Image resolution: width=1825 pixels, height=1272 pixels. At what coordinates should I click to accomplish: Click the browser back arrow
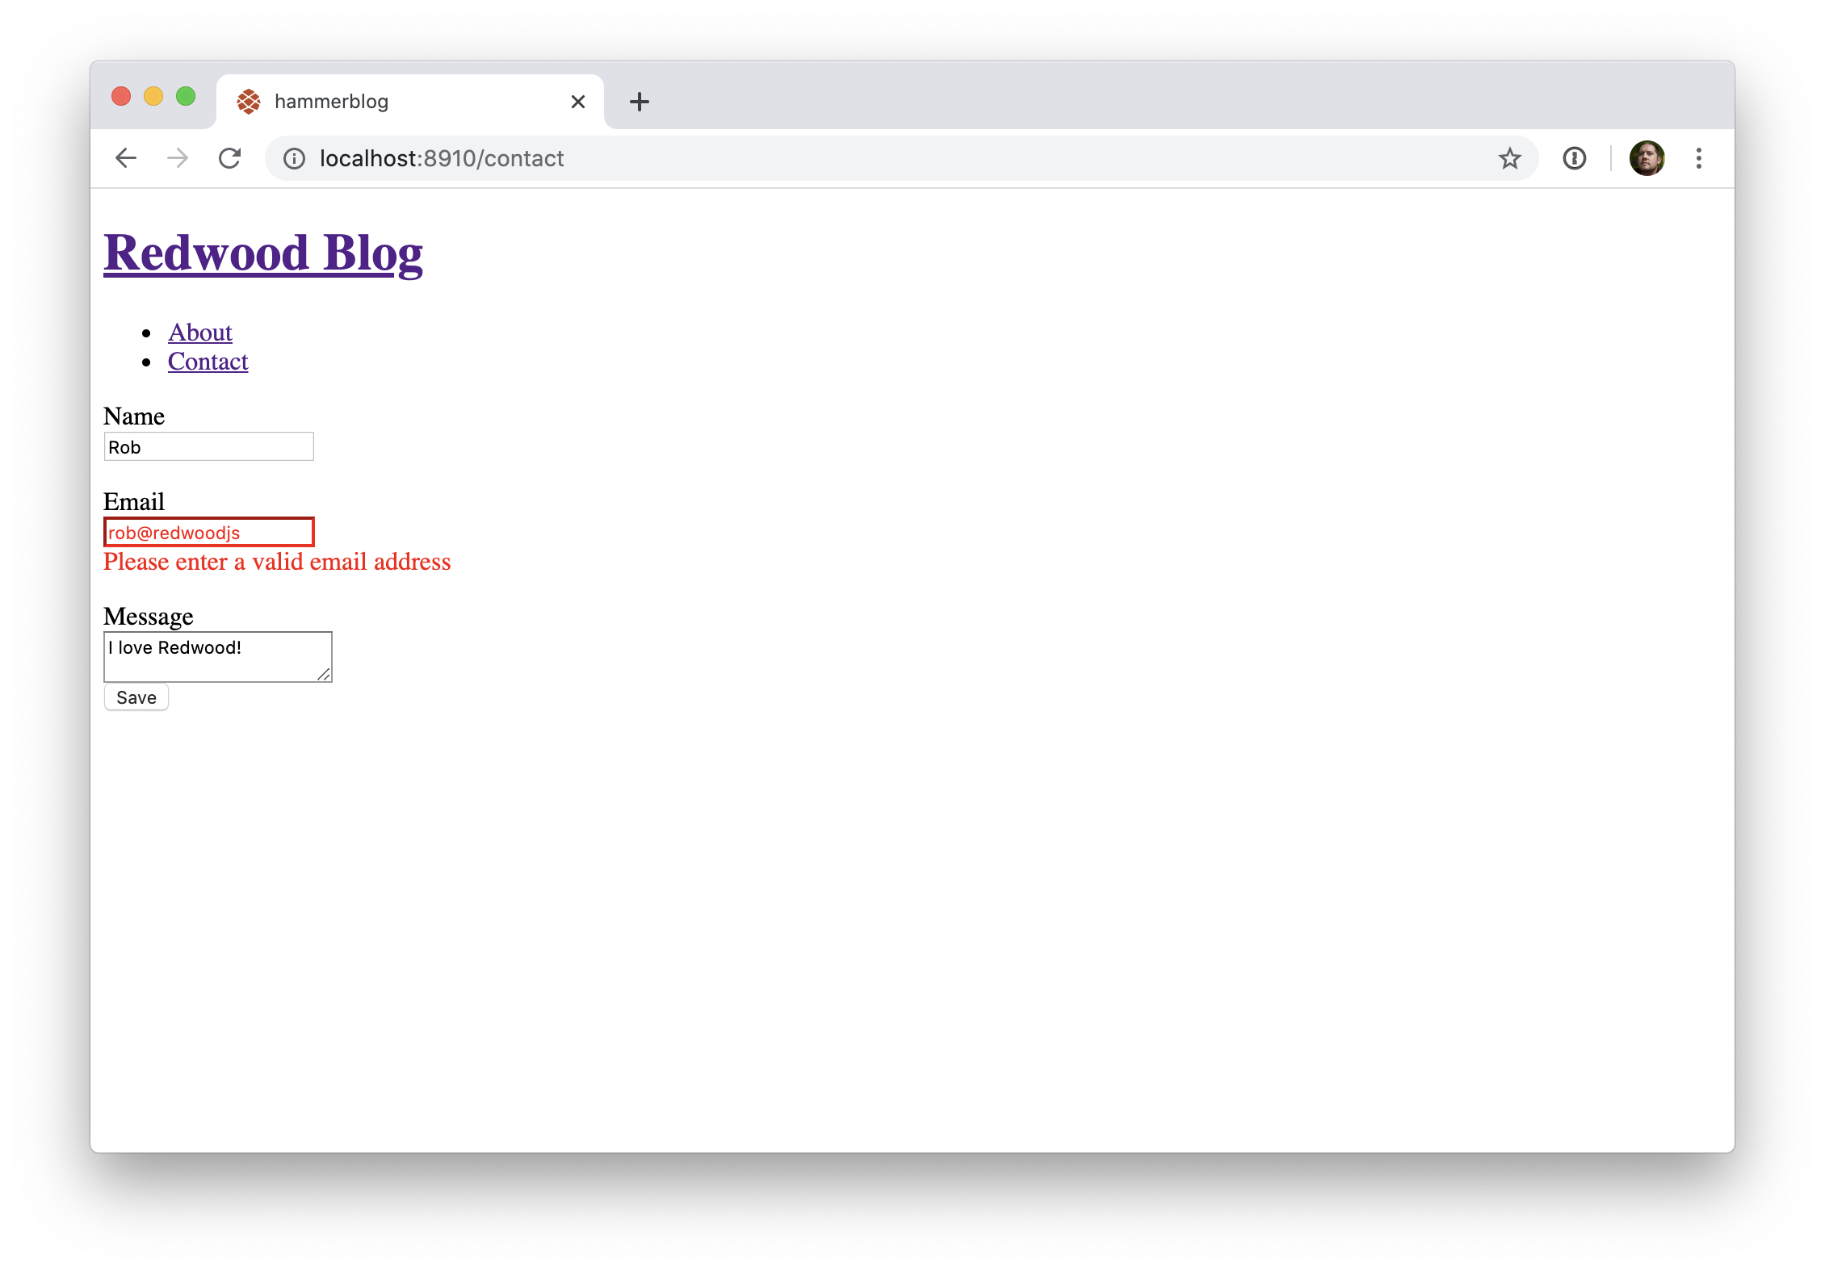tap(126, 158)
